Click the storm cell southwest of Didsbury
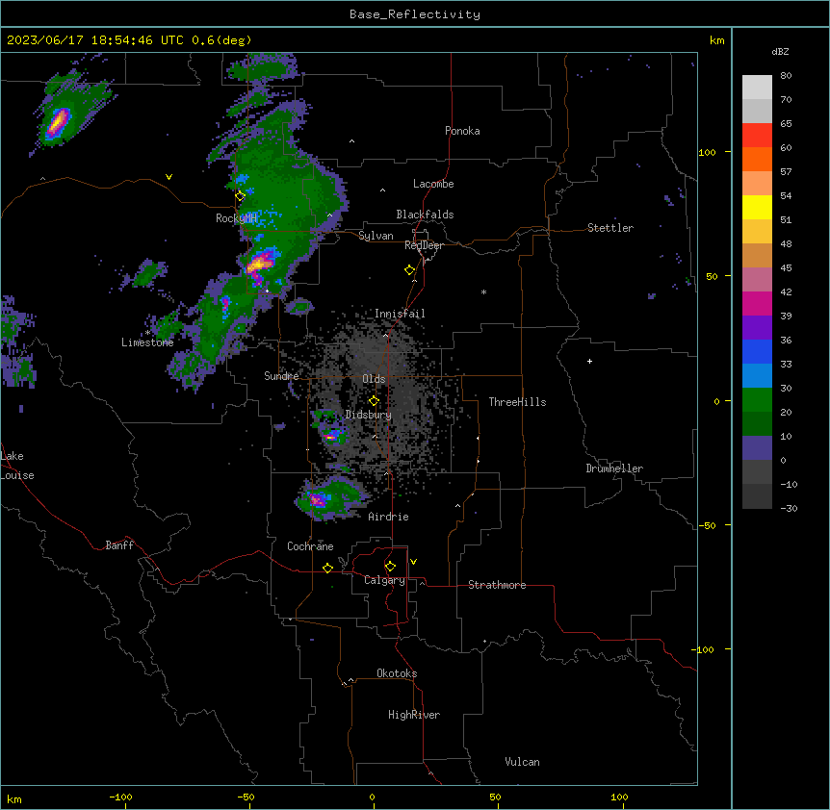The width and height of the screenshot is (830, 810). tap(332, 437)
